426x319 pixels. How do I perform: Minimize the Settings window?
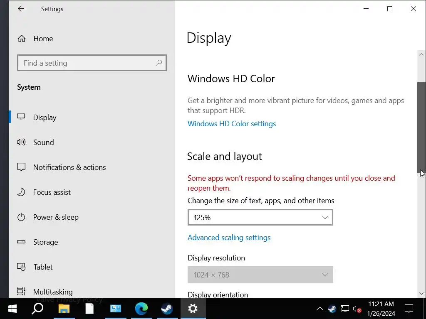pyautogui.click(x=366, y=9)
